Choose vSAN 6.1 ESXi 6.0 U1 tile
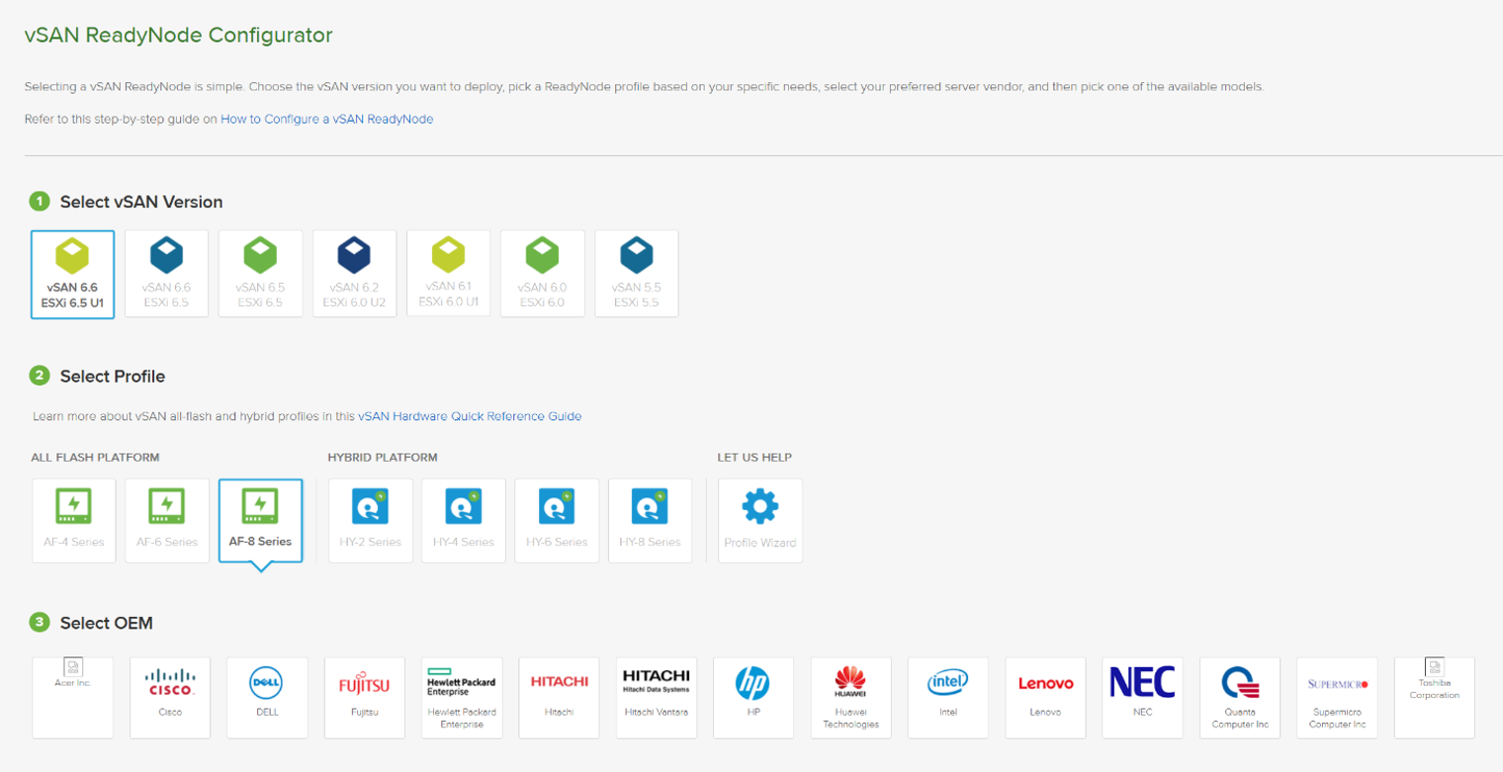The width and height of the screenshot is (1503, 772). (x=449, y=274)
